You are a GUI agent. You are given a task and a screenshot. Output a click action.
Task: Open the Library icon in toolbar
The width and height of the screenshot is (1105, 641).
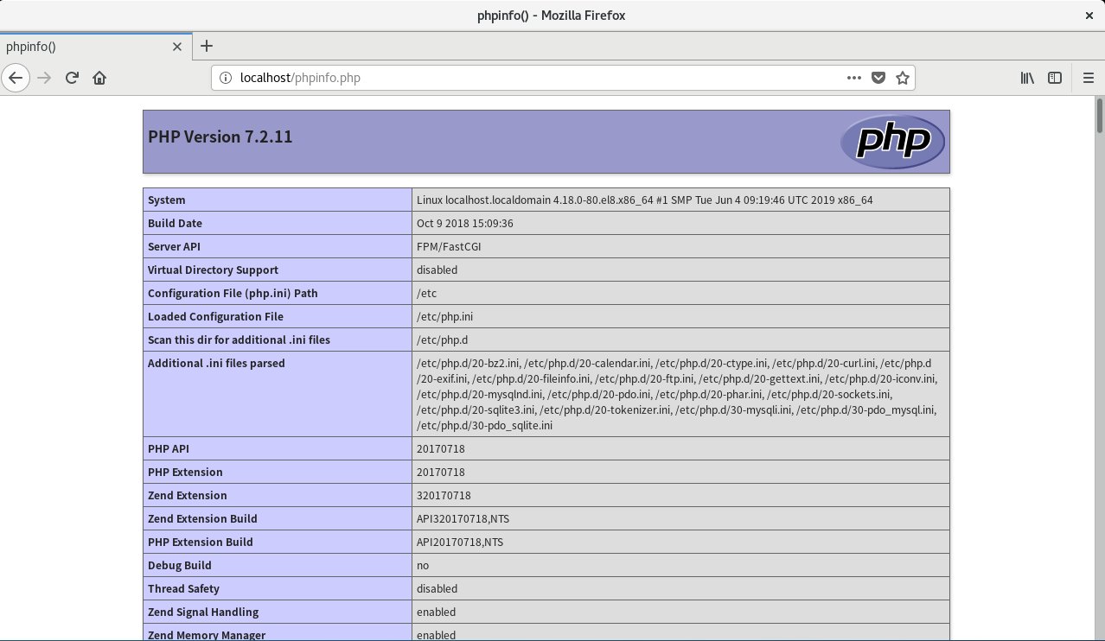(x=1027, y=78)
